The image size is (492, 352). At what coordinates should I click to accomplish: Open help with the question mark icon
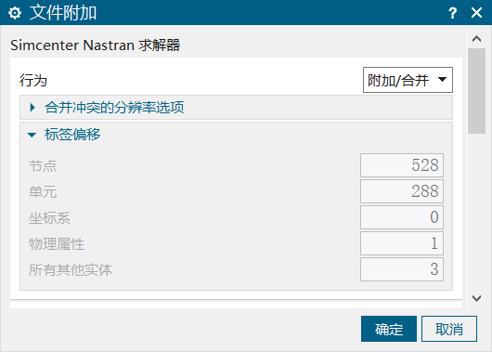click(452, 13)
